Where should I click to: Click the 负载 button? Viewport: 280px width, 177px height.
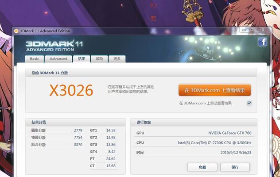point(202,167)
